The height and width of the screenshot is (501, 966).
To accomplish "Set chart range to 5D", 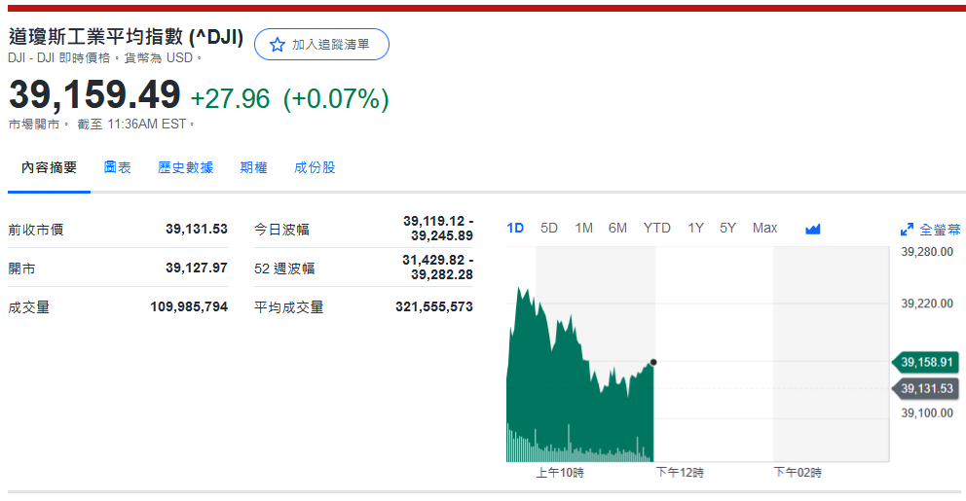I will [x=549, y=228].
